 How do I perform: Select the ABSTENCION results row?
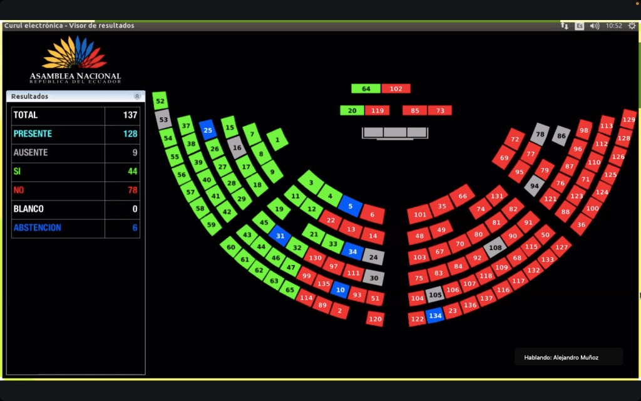click(75, 228)
